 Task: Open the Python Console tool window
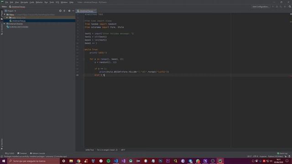pyautogui.click(x=37, y=154)
